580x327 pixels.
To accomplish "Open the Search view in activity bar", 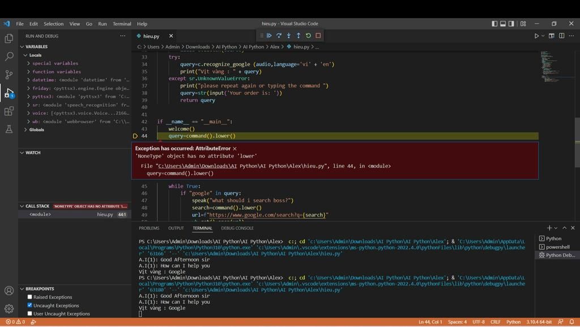I will coord(9,57).
